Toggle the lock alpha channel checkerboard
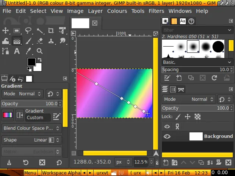Screen dimensions: 235x176 point(198,117)
